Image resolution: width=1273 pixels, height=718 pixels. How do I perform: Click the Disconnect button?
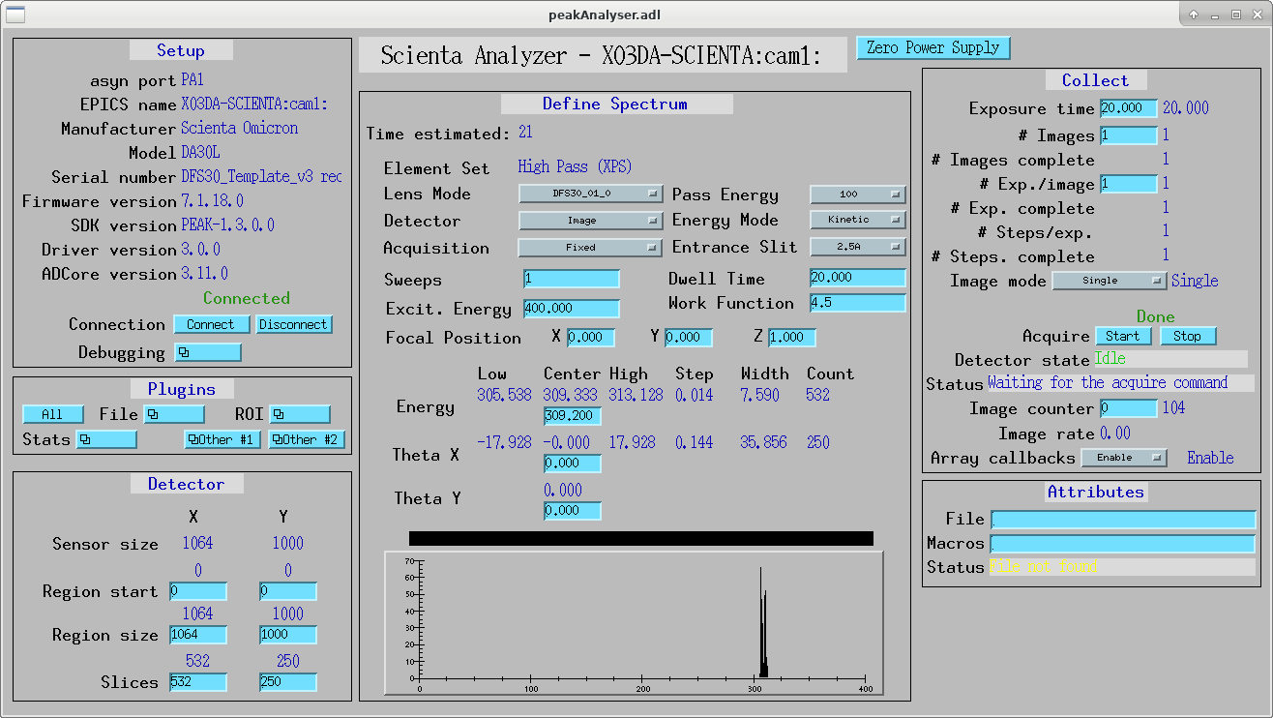coord(293,324)
